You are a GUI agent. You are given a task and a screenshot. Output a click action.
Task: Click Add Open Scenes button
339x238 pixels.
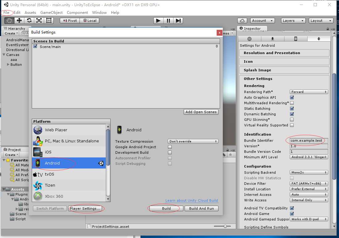201,112
